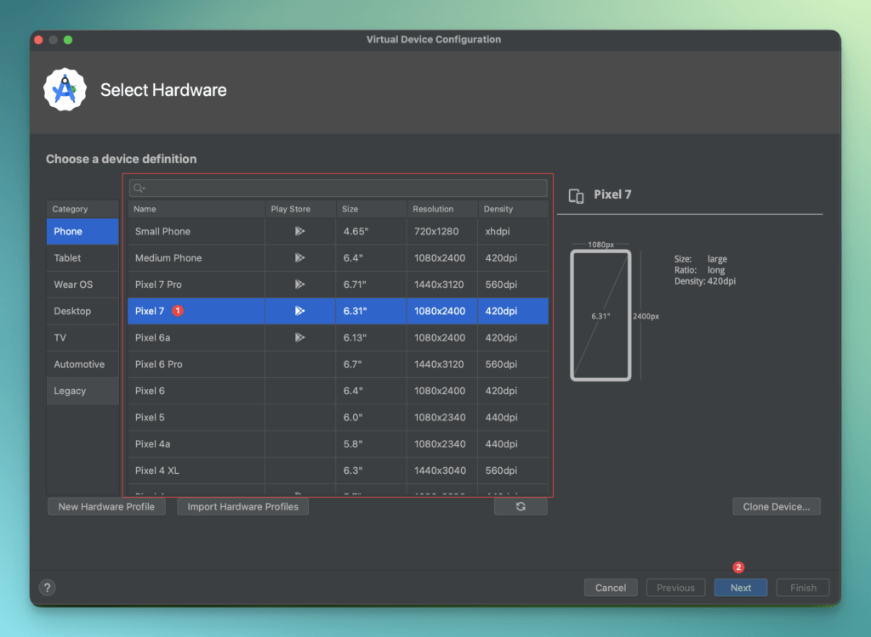
Task: Select the Pixel 6a device row
Action: [339, 338]
